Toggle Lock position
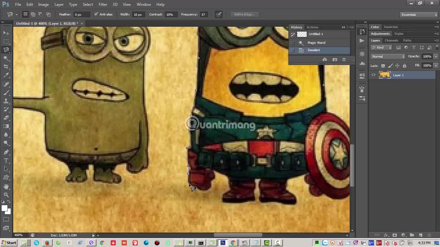Viewport: 440px width, 247px height. coord(397,66)
